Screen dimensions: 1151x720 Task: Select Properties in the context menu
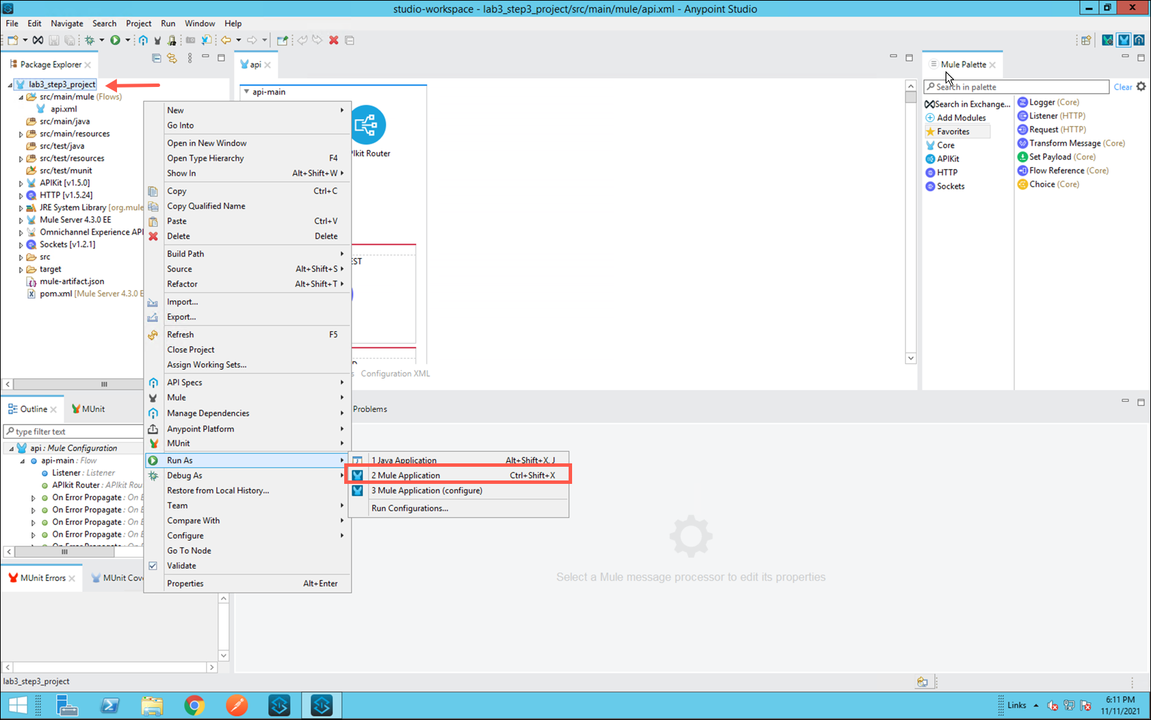pyautogui.click(x=248, y=584)
